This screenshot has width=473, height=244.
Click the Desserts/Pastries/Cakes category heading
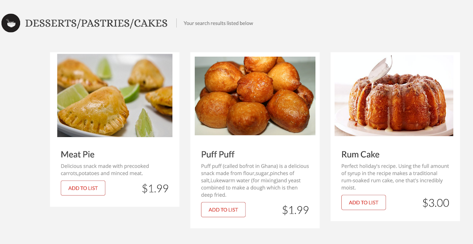[x=96, y=23]
